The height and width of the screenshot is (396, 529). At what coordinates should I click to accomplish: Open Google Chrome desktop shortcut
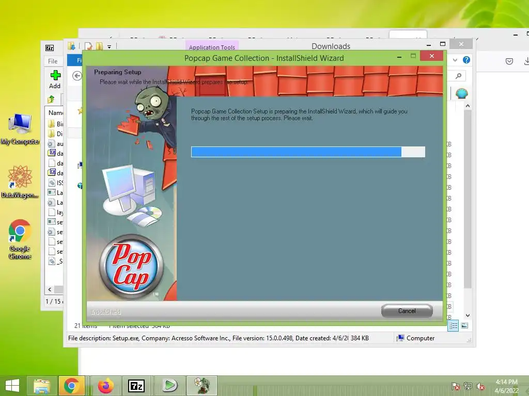20,239
